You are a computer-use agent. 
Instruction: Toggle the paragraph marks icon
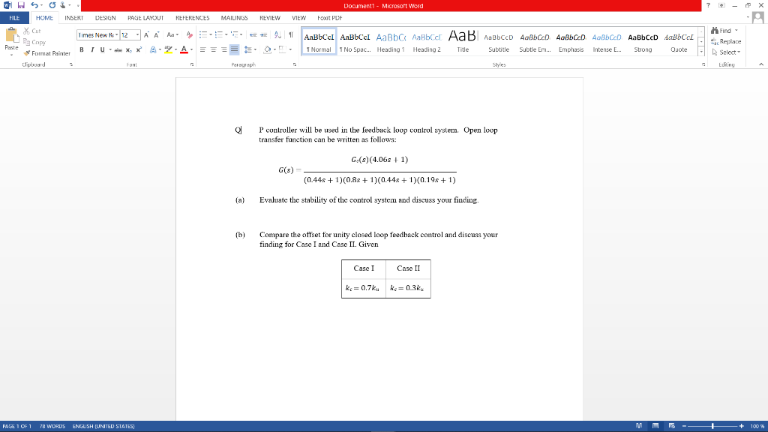291,34
